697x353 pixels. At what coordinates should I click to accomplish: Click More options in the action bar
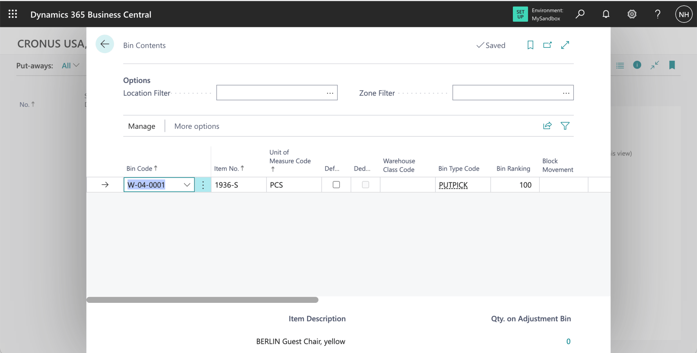197,126
